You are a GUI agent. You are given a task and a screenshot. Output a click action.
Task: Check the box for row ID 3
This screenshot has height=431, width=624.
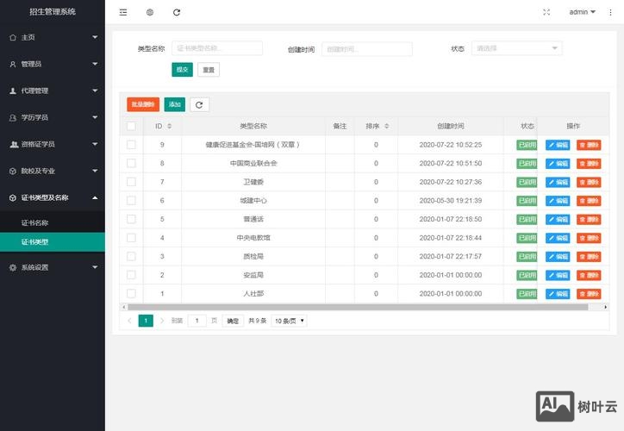click(x=131, y=256)
